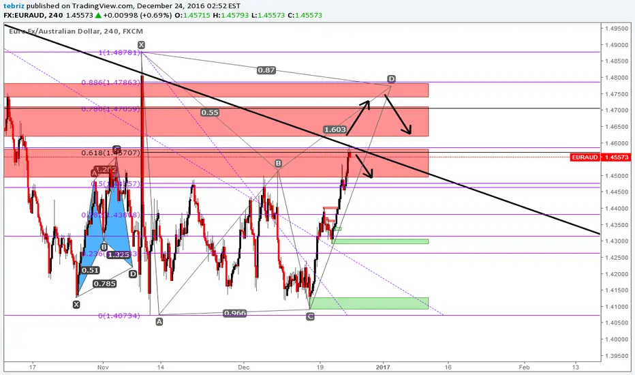Click the 19 date label on time axis
Screen dimensions: 635x375
pos(320,367)
